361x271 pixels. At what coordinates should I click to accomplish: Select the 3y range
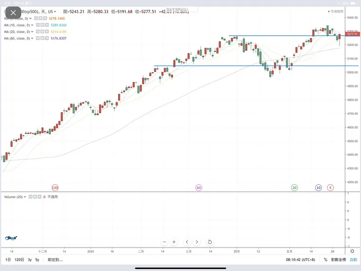(x=30, y=260)
